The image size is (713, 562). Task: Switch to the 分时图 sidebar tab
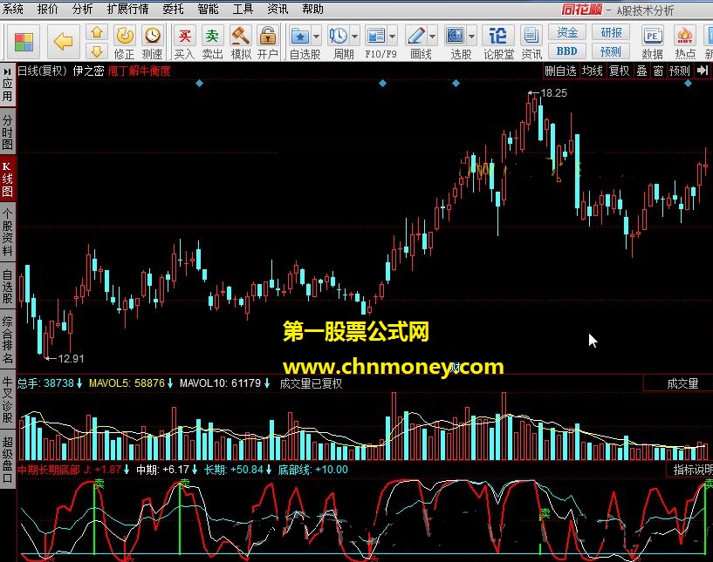coord(7,132)
